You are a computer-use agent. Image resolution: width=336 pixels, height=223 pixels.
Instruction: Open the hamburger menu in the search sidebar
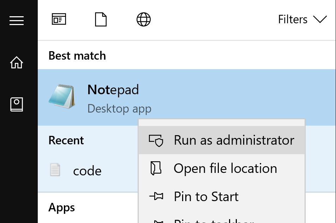click(17, 20)
